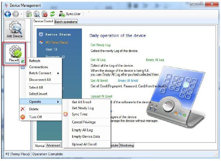Viewport: 221px width, 161px height.
Task: Click the Get Newly Log link
Action: [x=101, y=45]
